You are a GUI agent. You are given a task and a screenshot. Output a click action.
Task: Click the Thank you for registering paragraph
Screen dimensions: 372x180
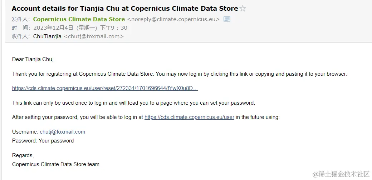pyautogui.click(x=180, y=74)
